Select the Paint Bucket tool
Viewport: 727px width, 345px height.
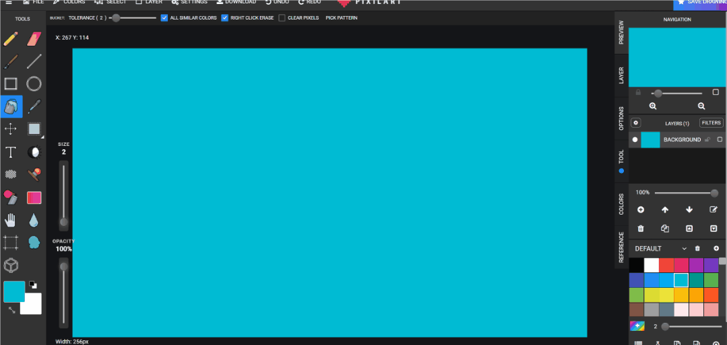click(x=11, y=106)
